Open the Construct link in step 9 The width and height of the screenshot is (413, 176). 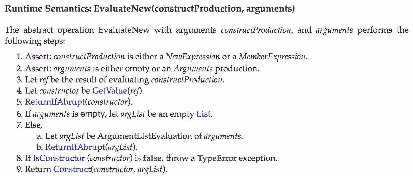coord(72,169)
